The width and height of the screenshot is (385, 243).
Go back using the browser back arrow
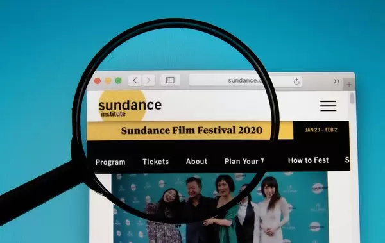click(135, 80)
